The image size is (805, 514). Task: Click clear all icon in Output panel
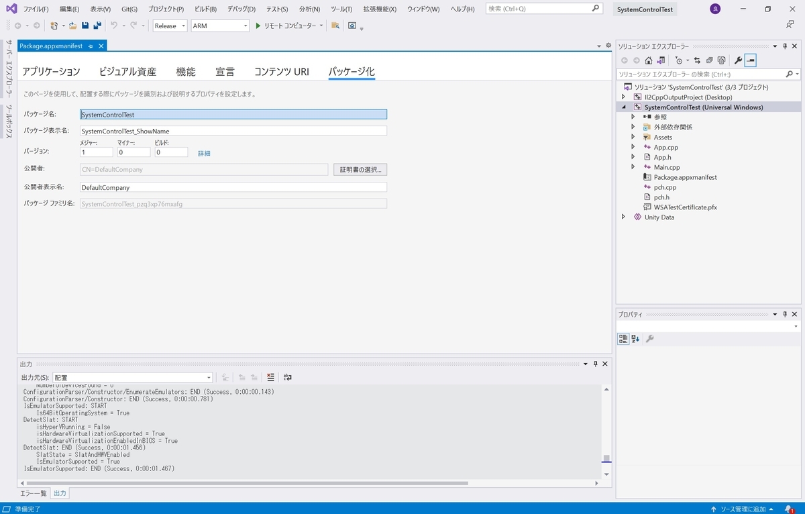click(x=270, y=378)
